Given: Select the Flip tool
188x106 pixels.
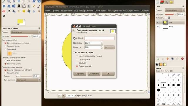Looking at the screenshot, I should tap(14, 6).
